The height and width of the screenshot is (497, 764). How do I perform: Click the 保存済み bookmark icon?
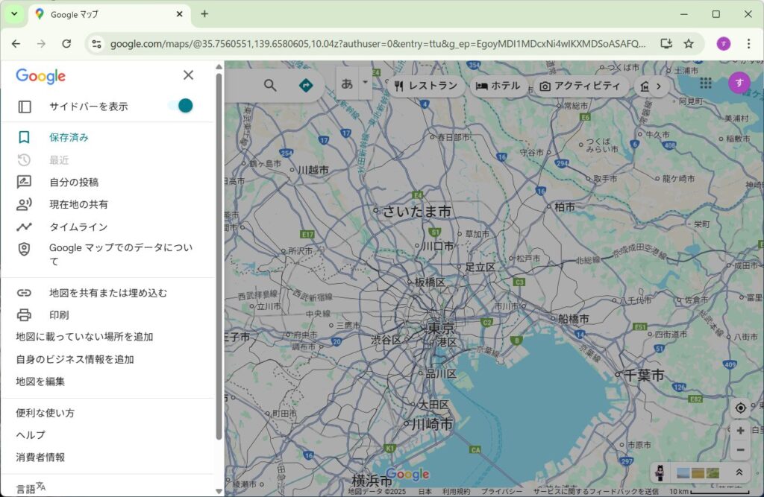coord(24,137)
